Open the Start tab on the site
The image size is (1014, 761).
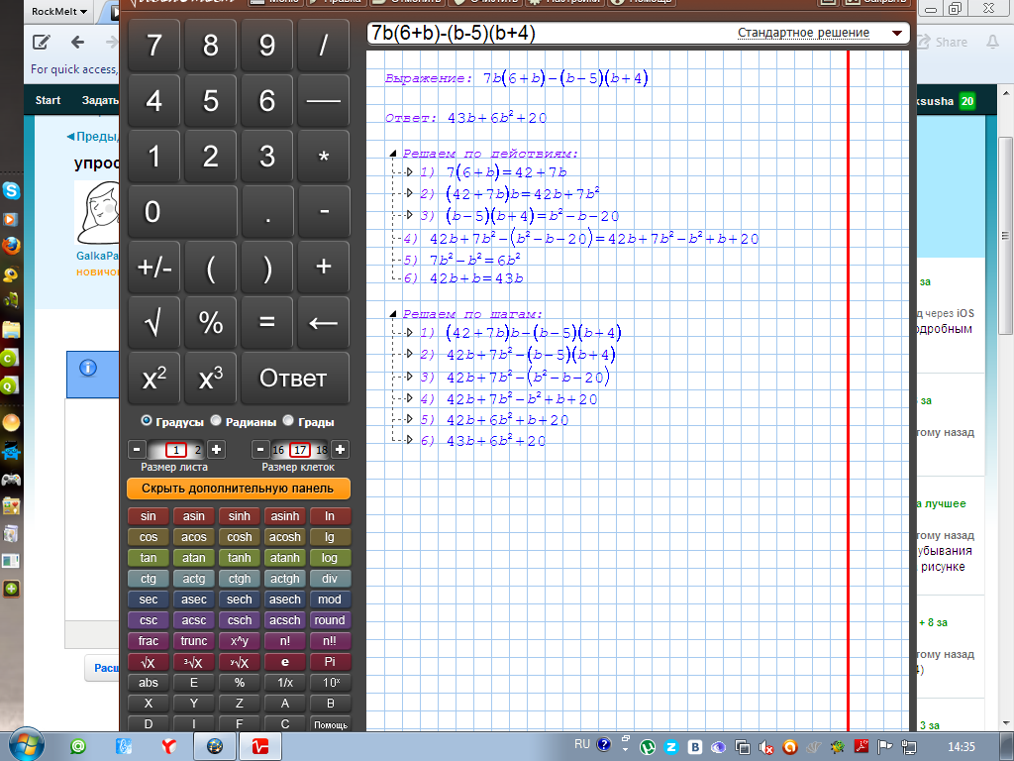pyautogui.click(x=48, y=101)
